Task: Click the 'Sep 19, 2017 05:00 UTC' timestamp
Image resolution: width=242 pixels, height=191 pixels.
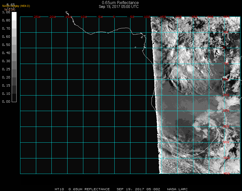Action: pyautogui.click(x=119, y=7)
